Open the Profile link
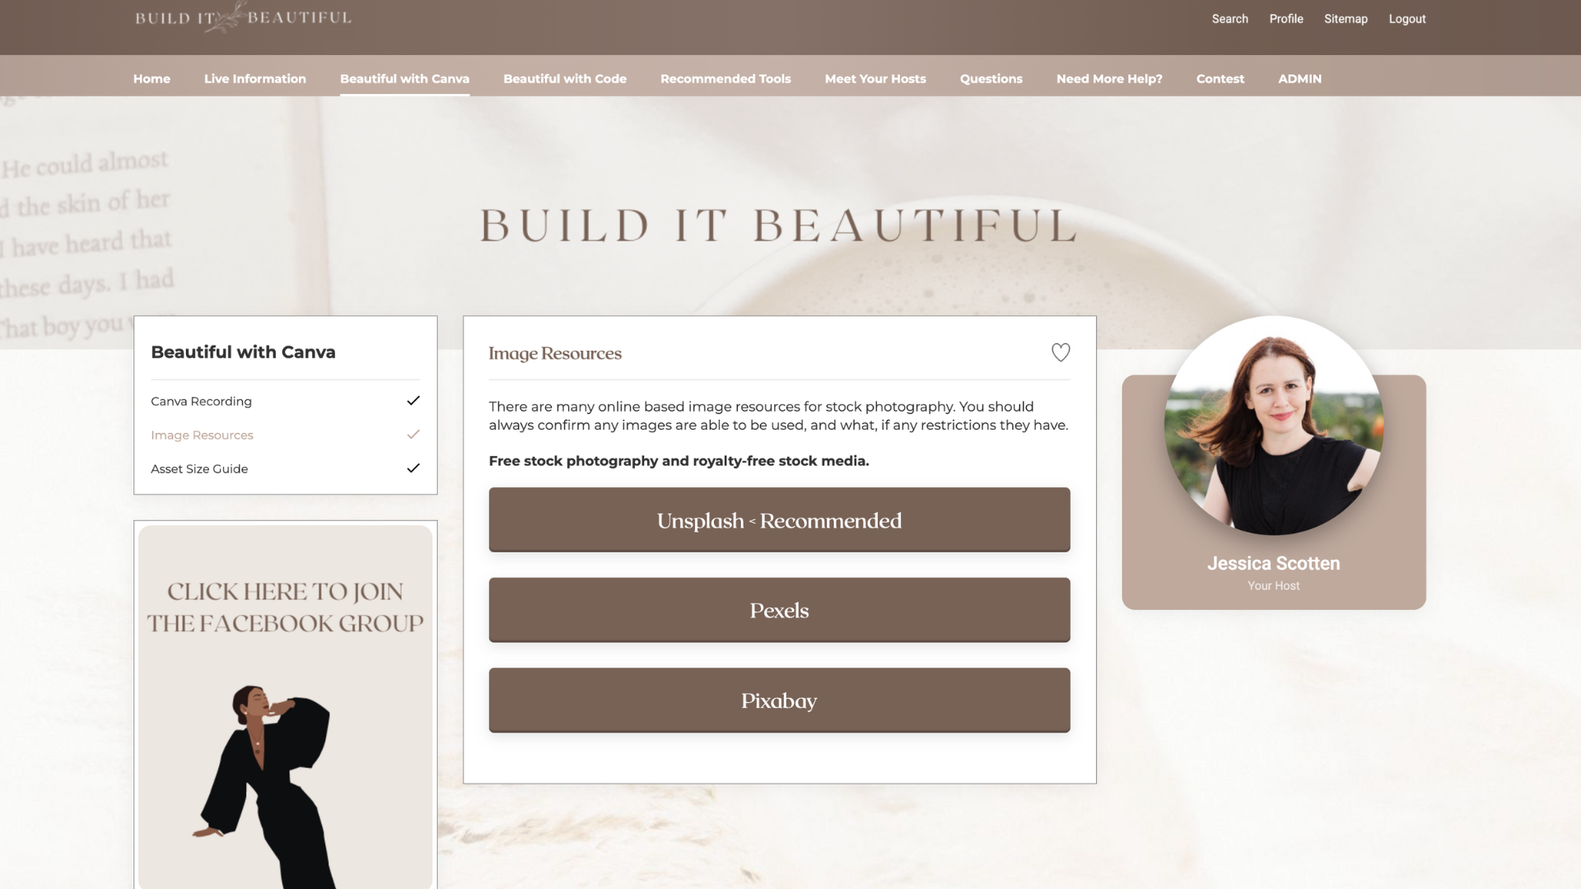 pos(1286,19)
